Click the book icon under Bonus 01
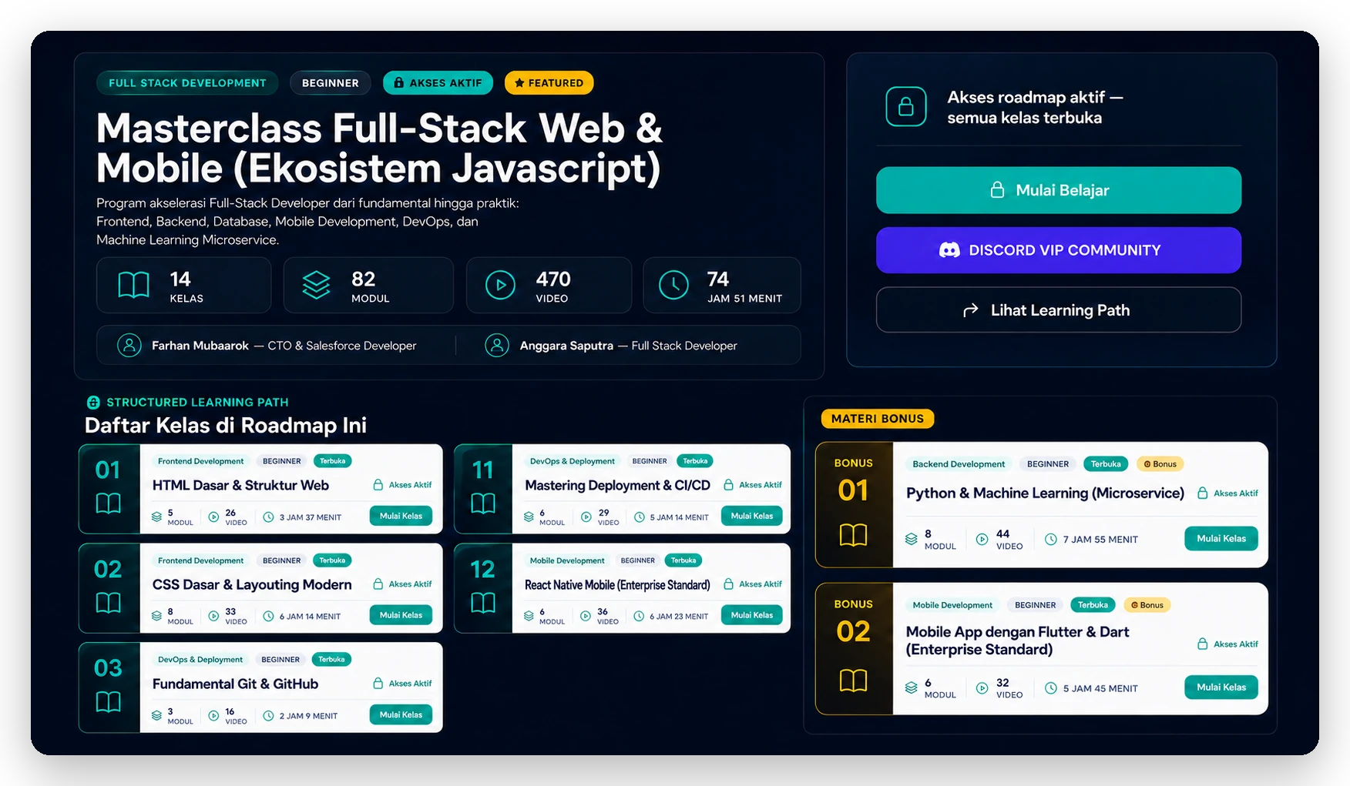The height and width of the screenshot is (786, 1350). (853, 535)
